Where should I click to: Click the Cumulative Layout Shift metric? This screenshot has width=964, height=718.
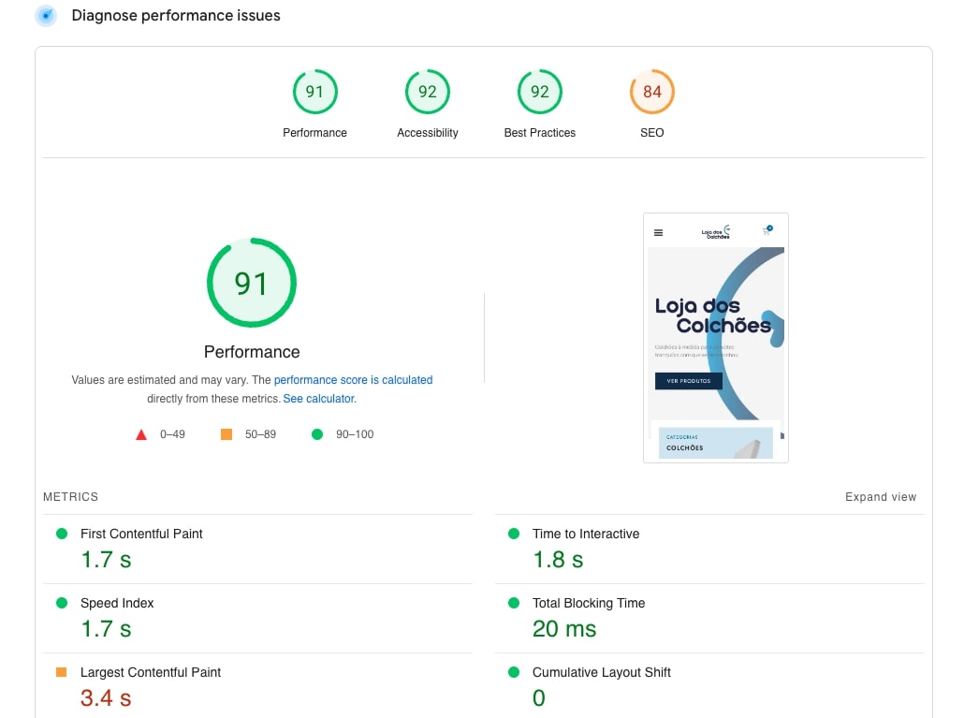click(601, 672)
